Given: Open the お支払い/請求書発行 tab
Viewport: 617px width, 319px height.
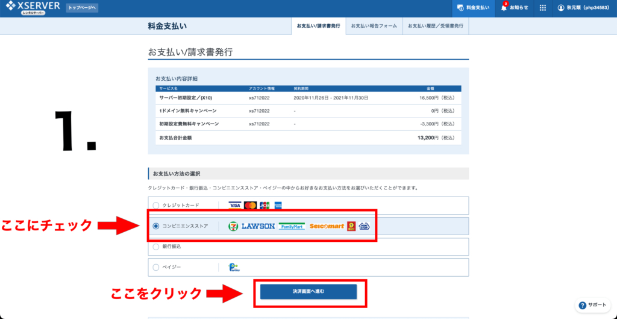Looking at the screenshot, I should [x=318, y=26].
